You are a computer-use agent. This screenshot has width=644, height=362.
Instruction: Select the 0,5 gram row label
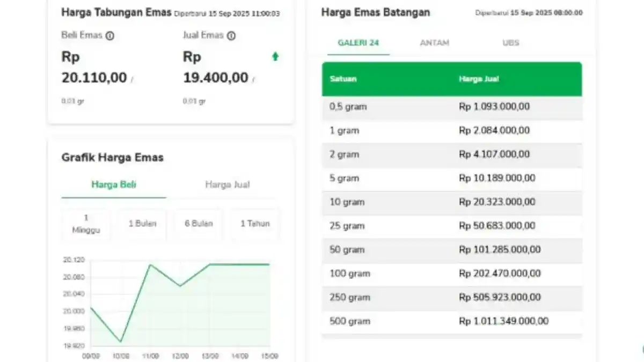tap(348, 107)
